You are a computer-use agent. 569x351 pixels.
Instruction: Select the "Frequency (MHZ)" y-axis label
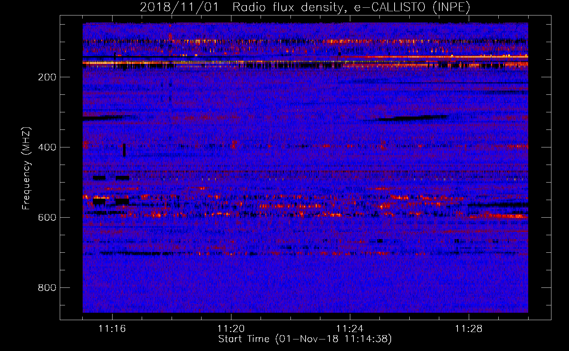(x=26, y=168)
